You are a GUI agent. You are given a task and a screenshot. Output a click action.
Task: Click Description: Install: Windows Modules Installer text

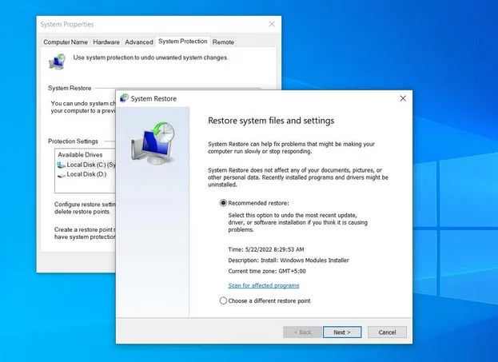click(x=289, y=261)
